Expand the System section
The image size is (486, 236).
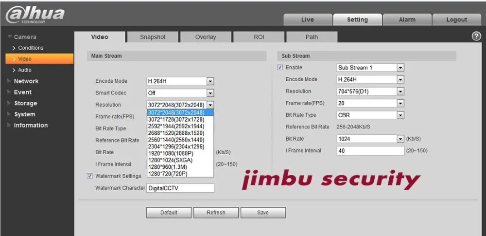pyautogui.click(x=21, y=114)
